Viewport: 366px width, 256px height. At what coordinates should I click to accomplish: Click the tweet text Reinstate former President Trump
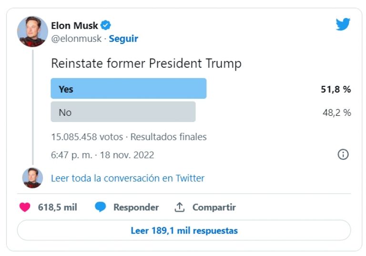pyautogui.click(x=146, y=63)
